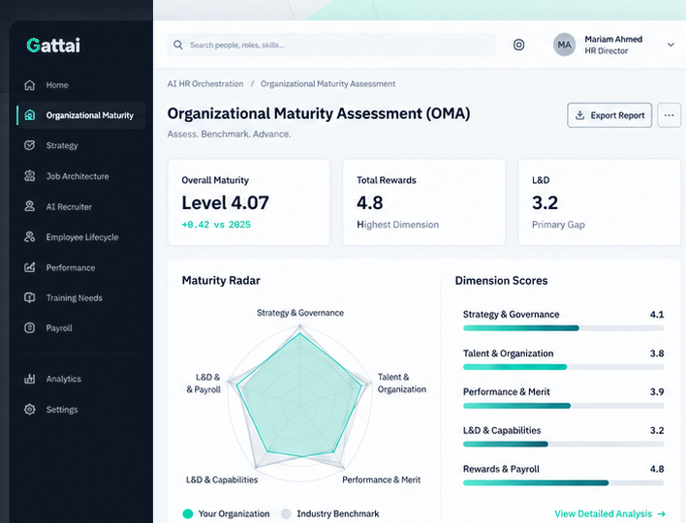
Task: Click the Home icon in sidebar
Action: (x=29, y=85)
